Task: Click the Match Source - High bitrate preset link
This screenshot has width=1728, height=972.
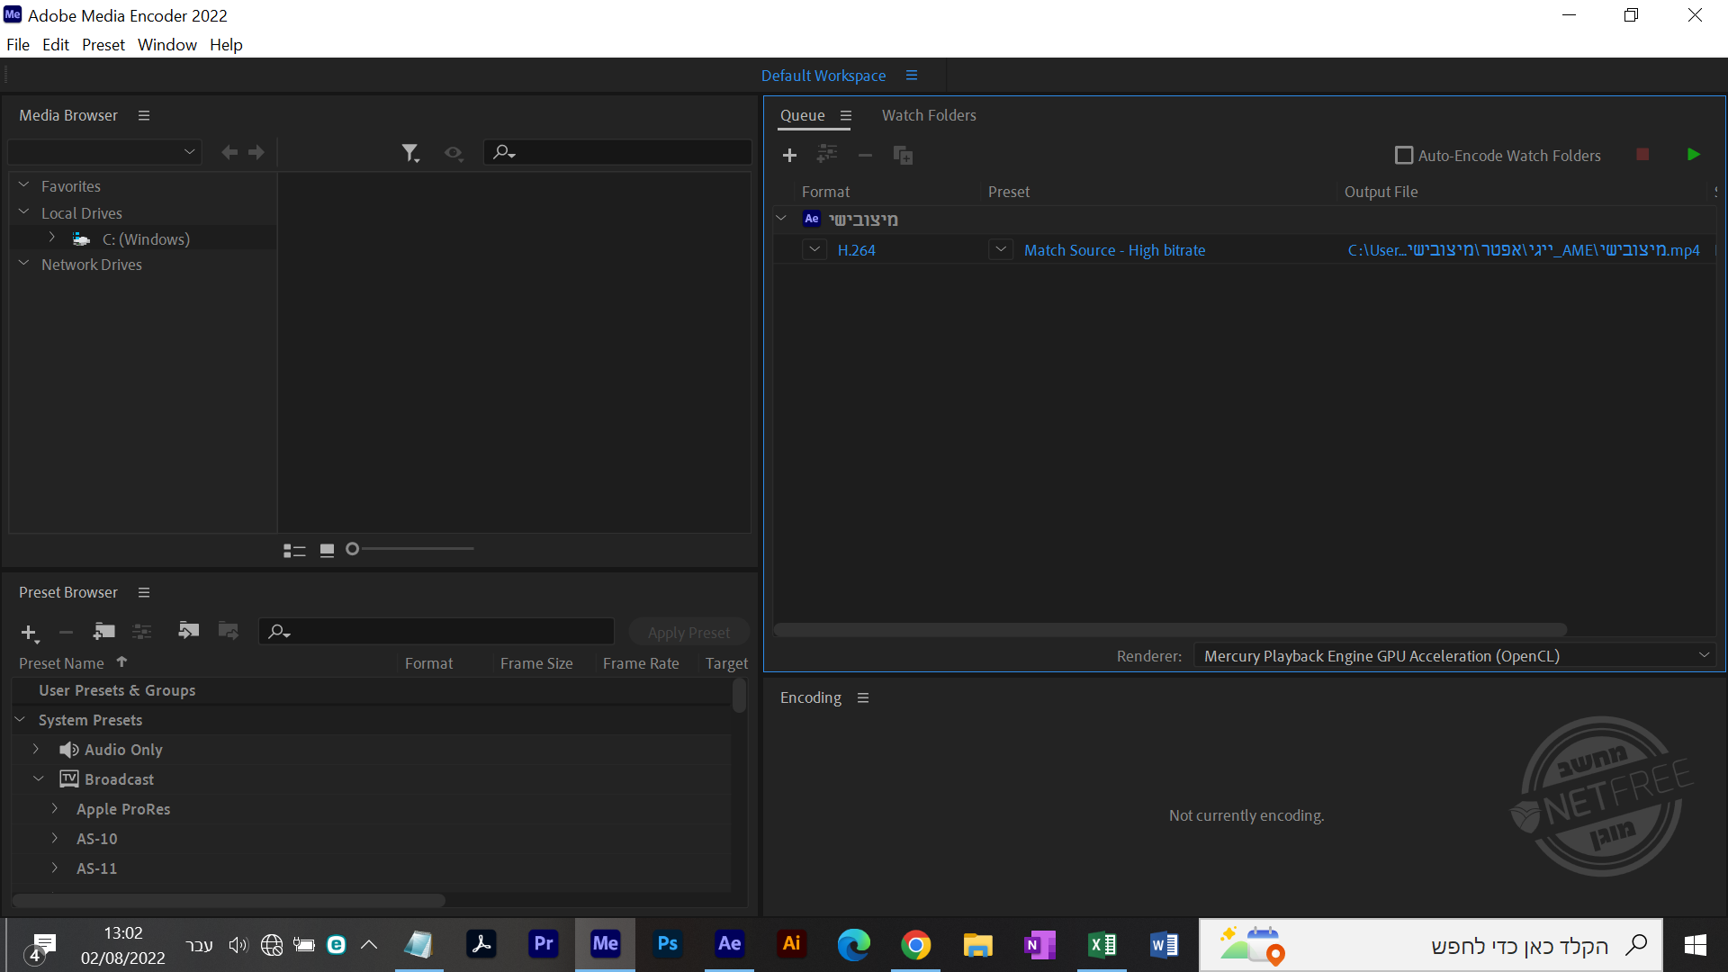Action: pyautogui.click(x=1114, y=250)
